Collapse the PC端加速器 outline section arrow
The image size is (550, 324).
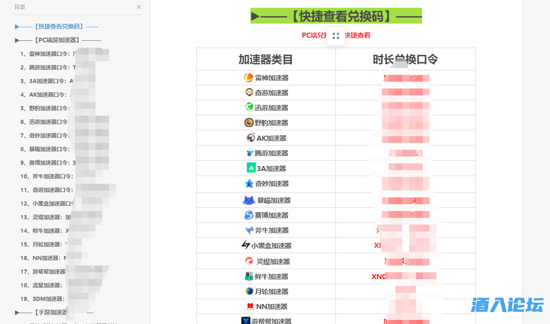(x=17, y=40)
